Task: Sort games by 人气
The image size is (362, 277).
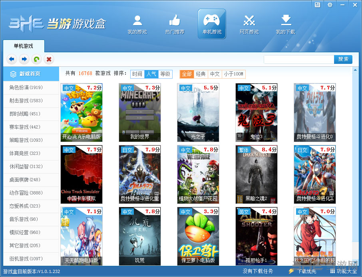Action: coord(151,74)
